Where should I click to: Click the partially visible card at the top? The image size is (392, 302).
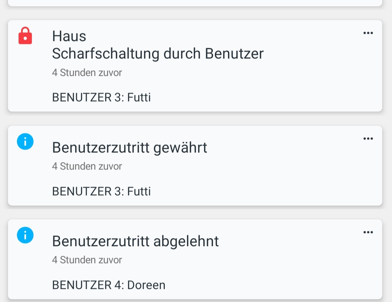195,3
